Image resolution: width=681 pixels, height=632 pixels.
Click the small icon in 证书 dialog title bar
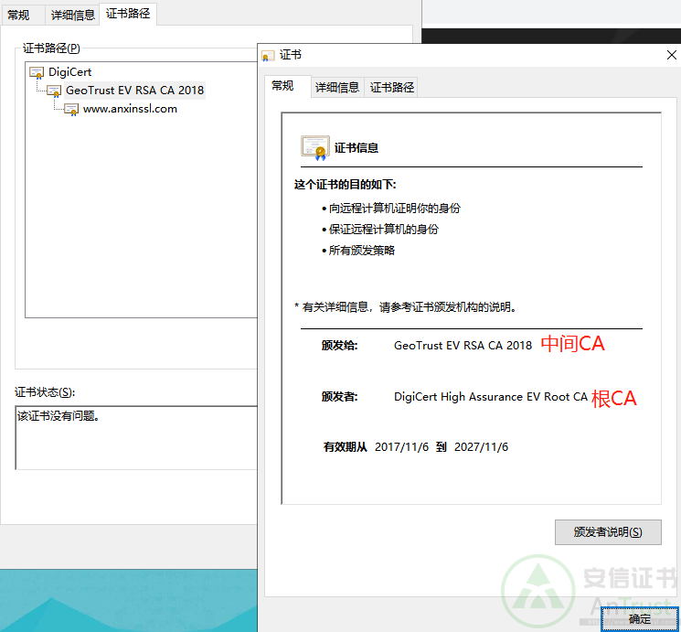pyautogui.click(x=268, y=56)
